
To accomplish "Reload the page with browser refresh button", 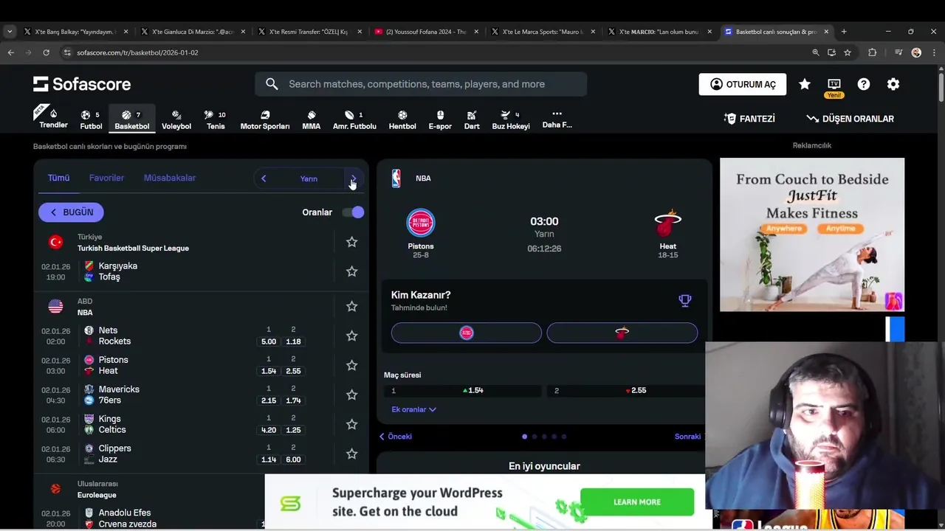I will (46, 52).
